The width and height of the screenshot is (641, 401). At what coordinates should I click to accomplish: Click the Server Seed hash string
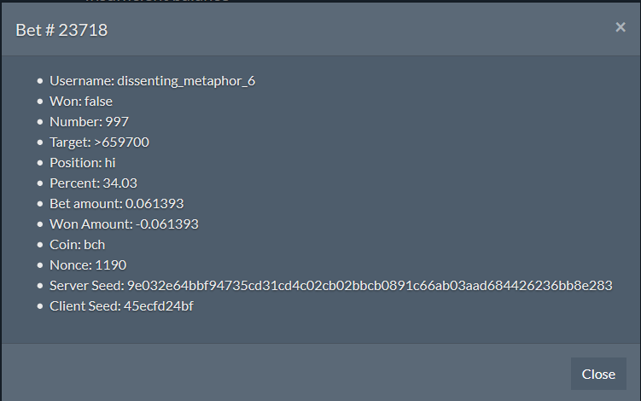(x=370, y=285)
